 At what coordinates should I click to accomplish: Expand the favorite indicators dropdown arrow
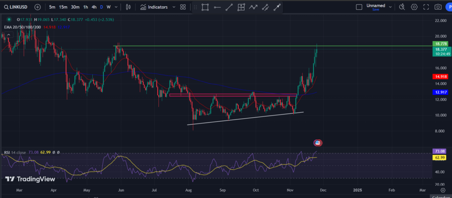173,7
